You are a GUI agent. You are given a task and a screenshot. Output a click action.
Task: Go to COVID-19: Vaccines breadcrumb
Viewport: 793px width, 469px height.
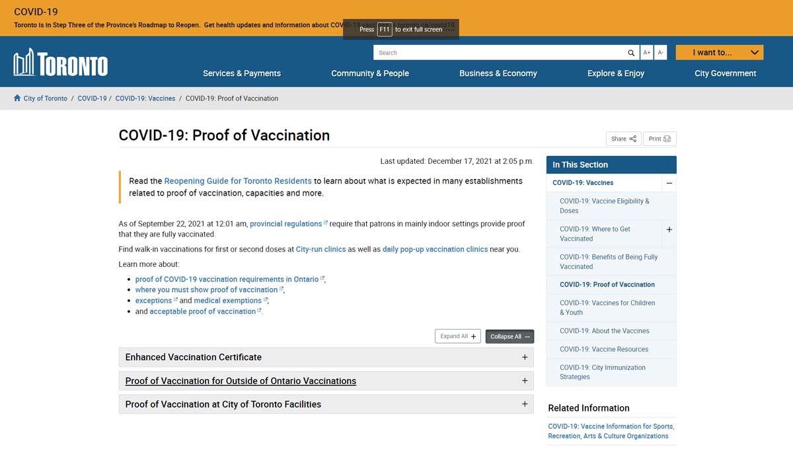pyautogui.click(x=145, y=98)
